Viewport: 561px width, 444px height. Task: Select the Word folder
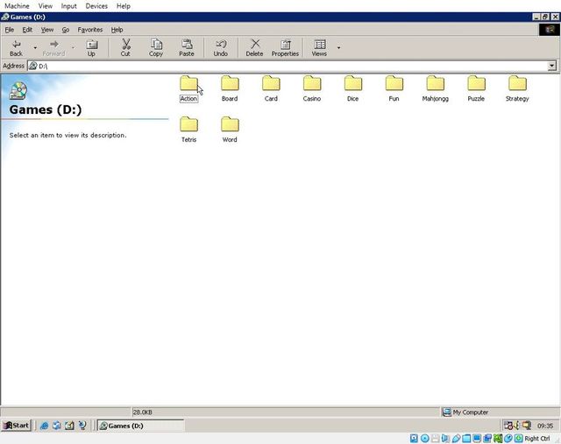point(230,130)
